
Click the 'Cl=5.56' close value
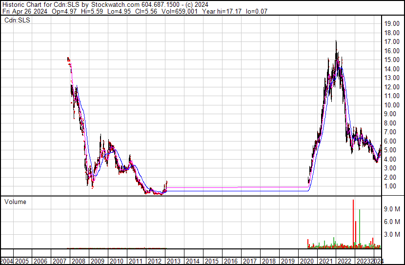coord(146,11)
